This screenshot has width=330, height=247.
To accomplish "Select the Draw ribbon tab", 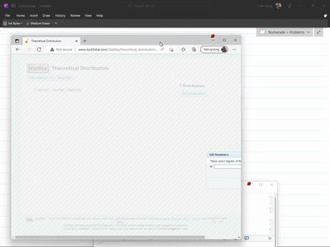I will [46, 16].
